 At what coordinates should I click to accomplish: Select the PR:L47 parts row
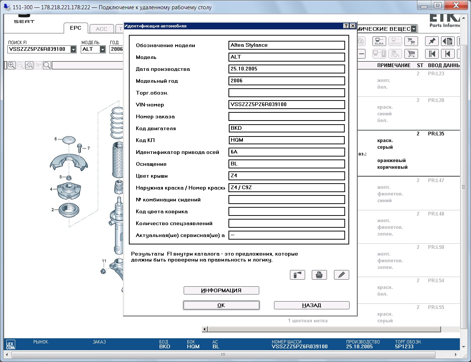[x=408, y=194]
